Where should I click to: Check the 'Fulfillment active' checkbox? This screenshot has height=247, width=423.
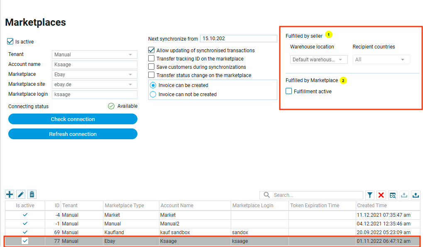(x=289, y=91)
